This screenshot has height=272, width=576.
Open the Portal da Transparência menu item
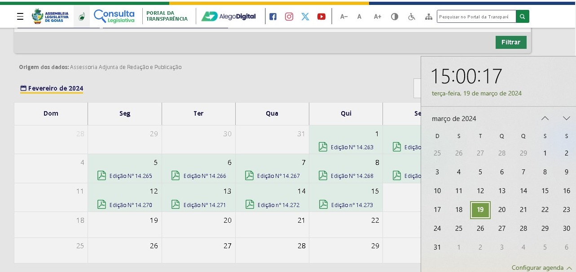167,16
